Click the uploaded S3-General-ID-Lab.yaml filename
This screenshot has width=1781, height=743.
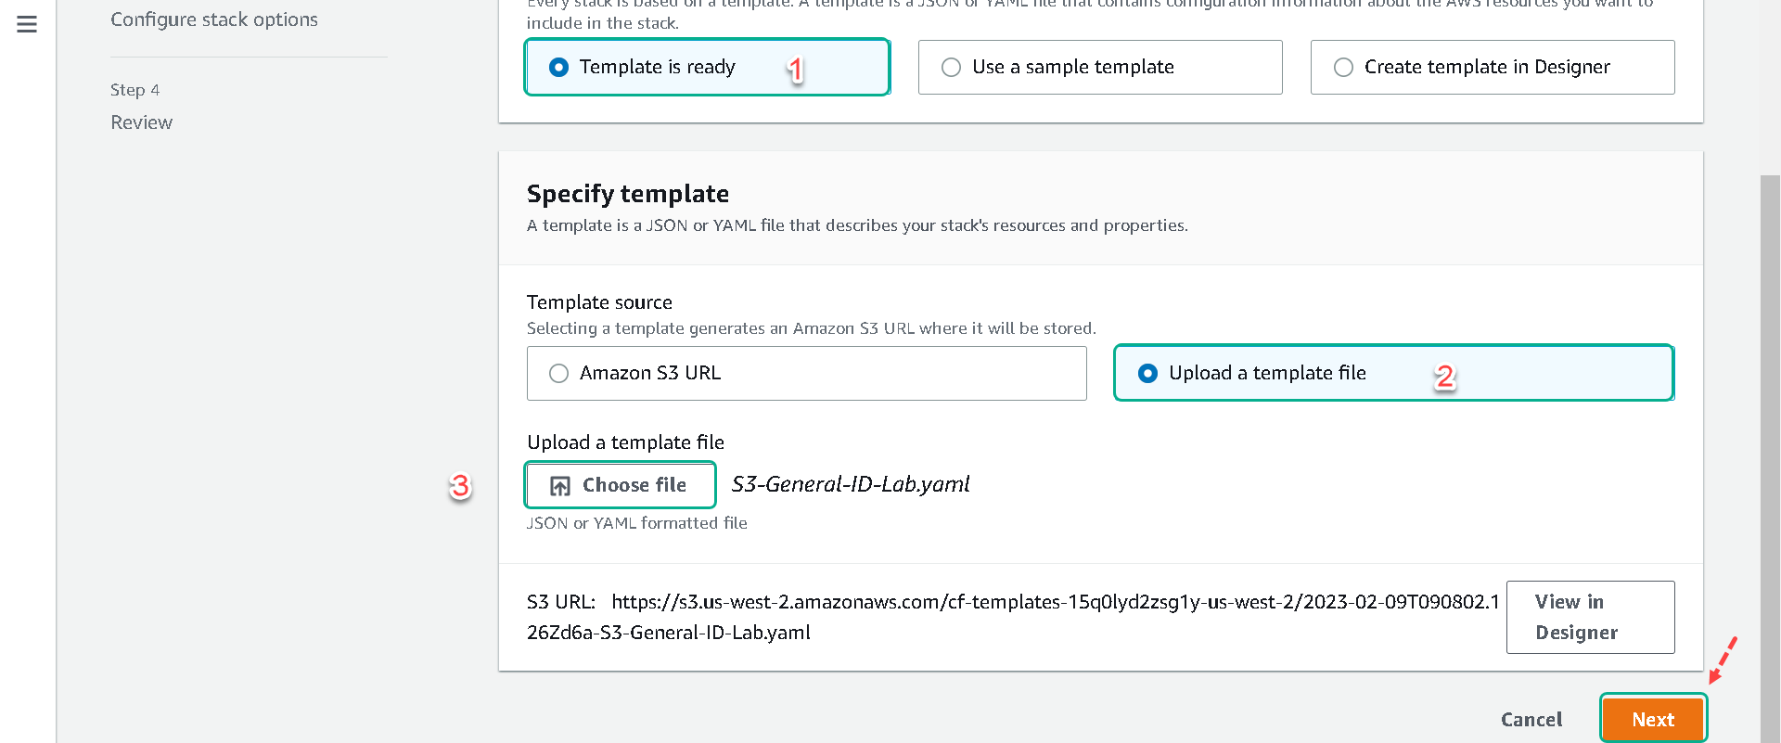[851, 484]
